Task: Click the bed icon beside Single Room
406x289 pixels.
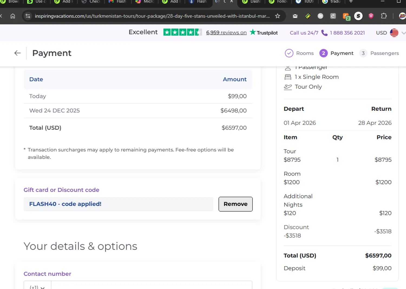Action: (288, 77)
